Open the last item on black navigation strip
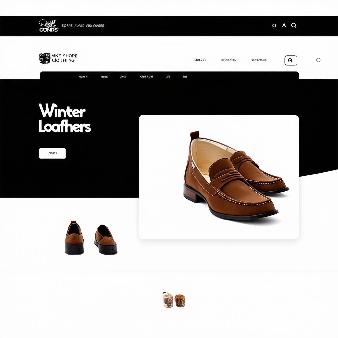The width and height of the screenshot is (338, 338). (x=185, y=77)
